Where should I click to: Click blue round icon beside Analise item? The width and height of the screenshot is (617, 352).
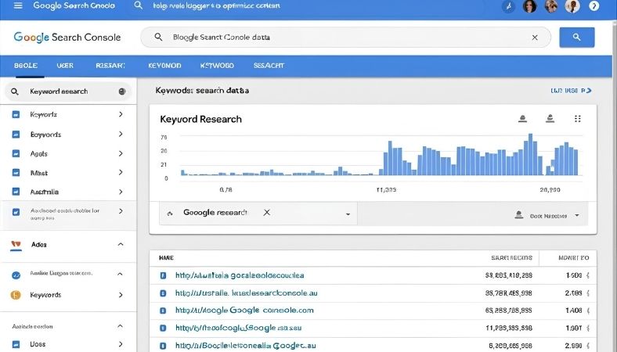pos(16,275)
